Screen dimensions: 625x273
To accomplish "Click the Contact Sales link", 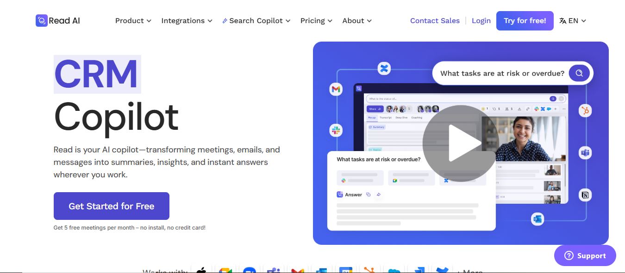I will (435, 21).
